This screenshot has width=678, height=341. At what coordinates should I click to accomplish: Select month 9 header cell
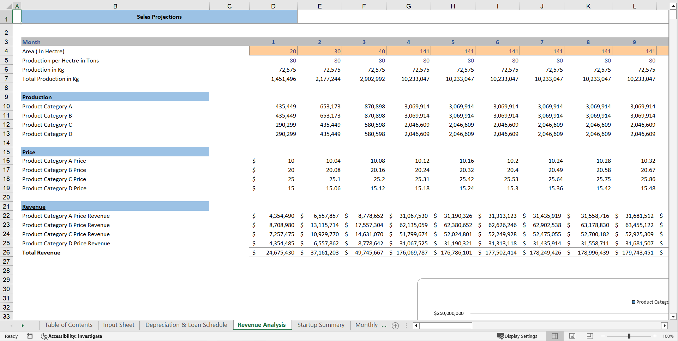[634, 42]
